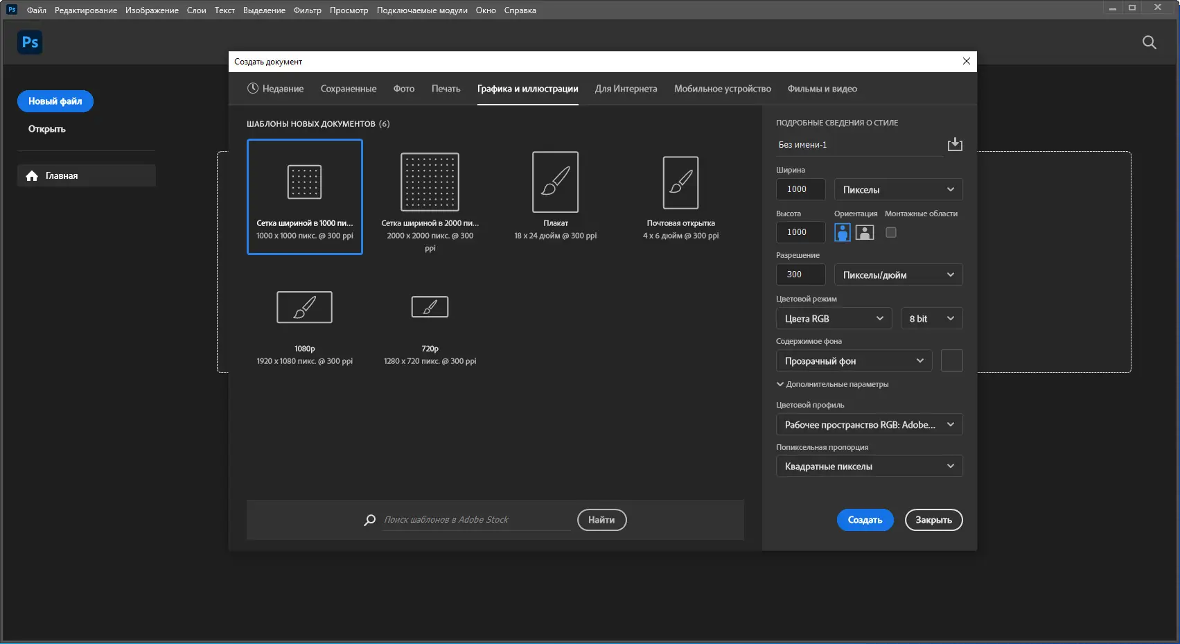Click the save preset icon next to Без имени-1
Viewport: 1180px width, 644px height.
click(955, 144)
